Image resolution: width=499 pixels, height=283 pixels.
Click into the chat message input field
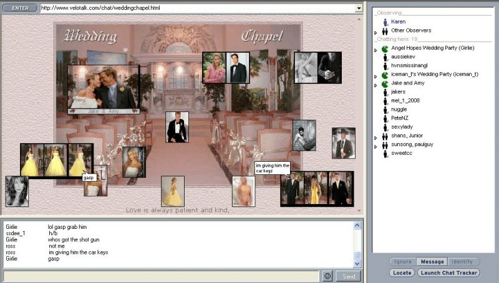162,276
